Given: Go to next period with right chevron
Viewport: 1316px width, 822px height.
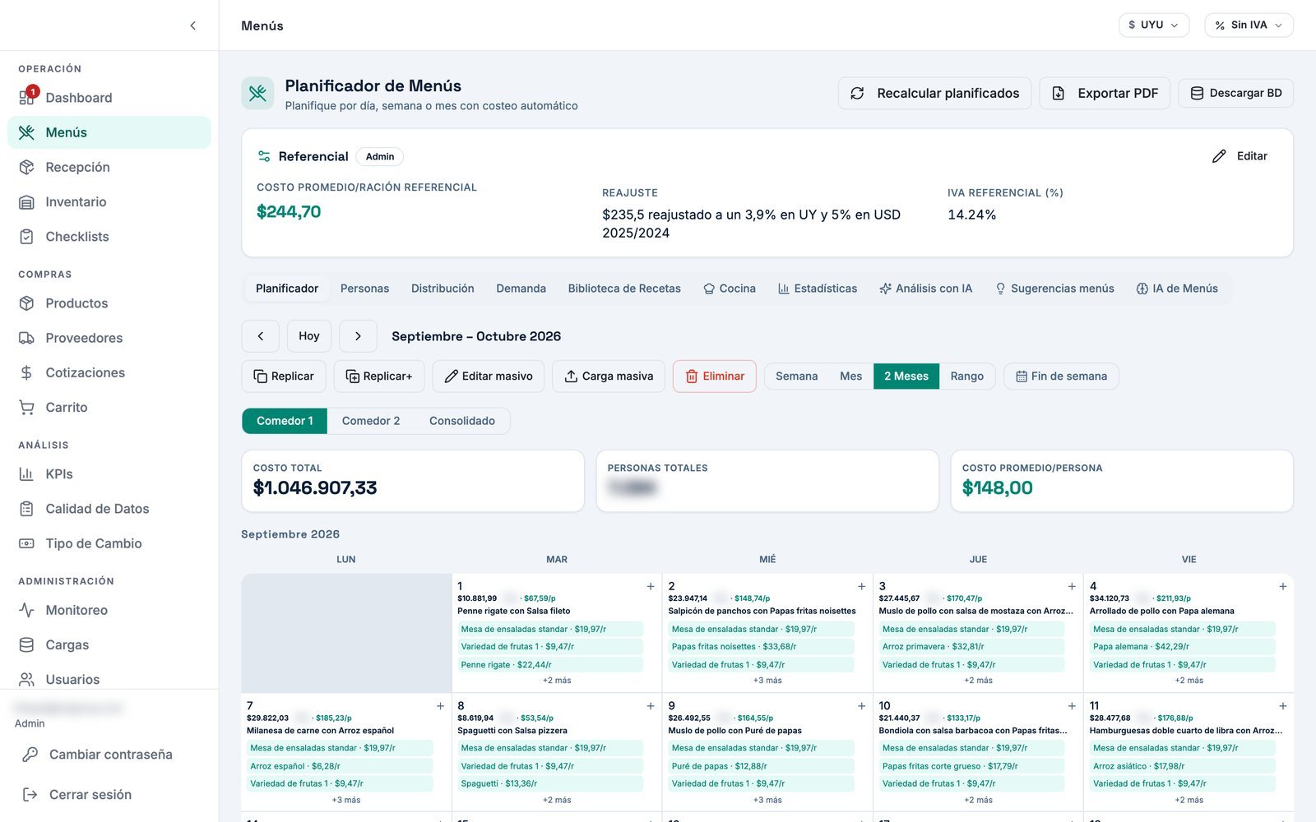Looking at the screenshot, I should [x=358, y=336].
